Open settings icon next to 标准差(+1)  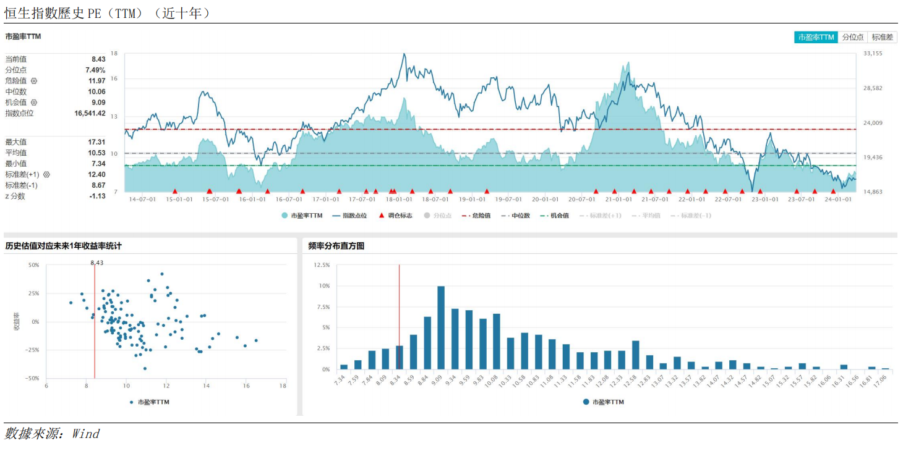pyautogui.click(x=46, y=175)
